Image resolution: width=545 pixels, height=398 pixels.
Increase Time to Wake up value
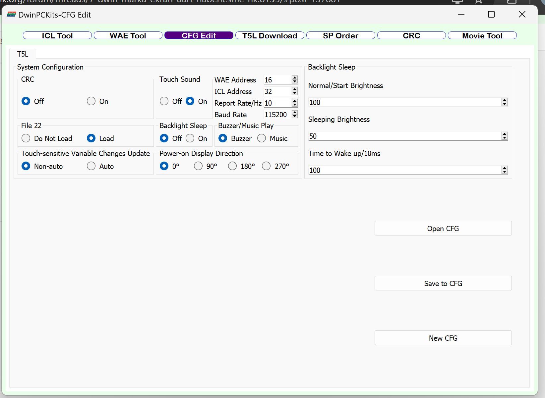[505, 168]
